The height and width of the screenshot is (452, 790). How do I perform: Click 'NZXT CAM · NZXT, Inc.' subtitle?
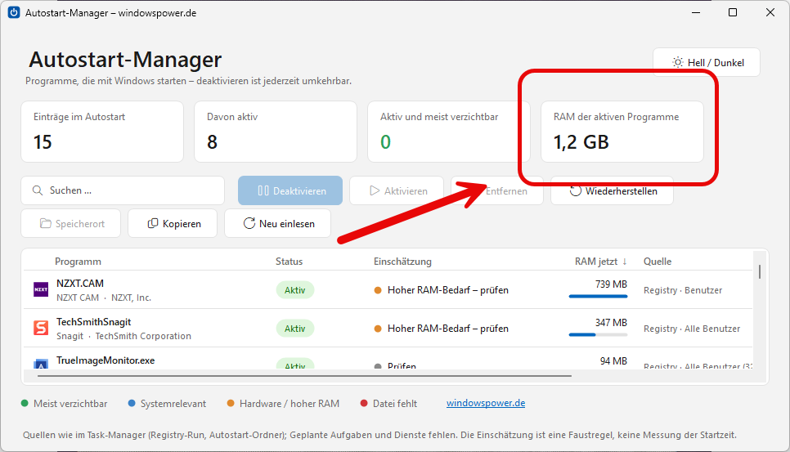[104, 298]
